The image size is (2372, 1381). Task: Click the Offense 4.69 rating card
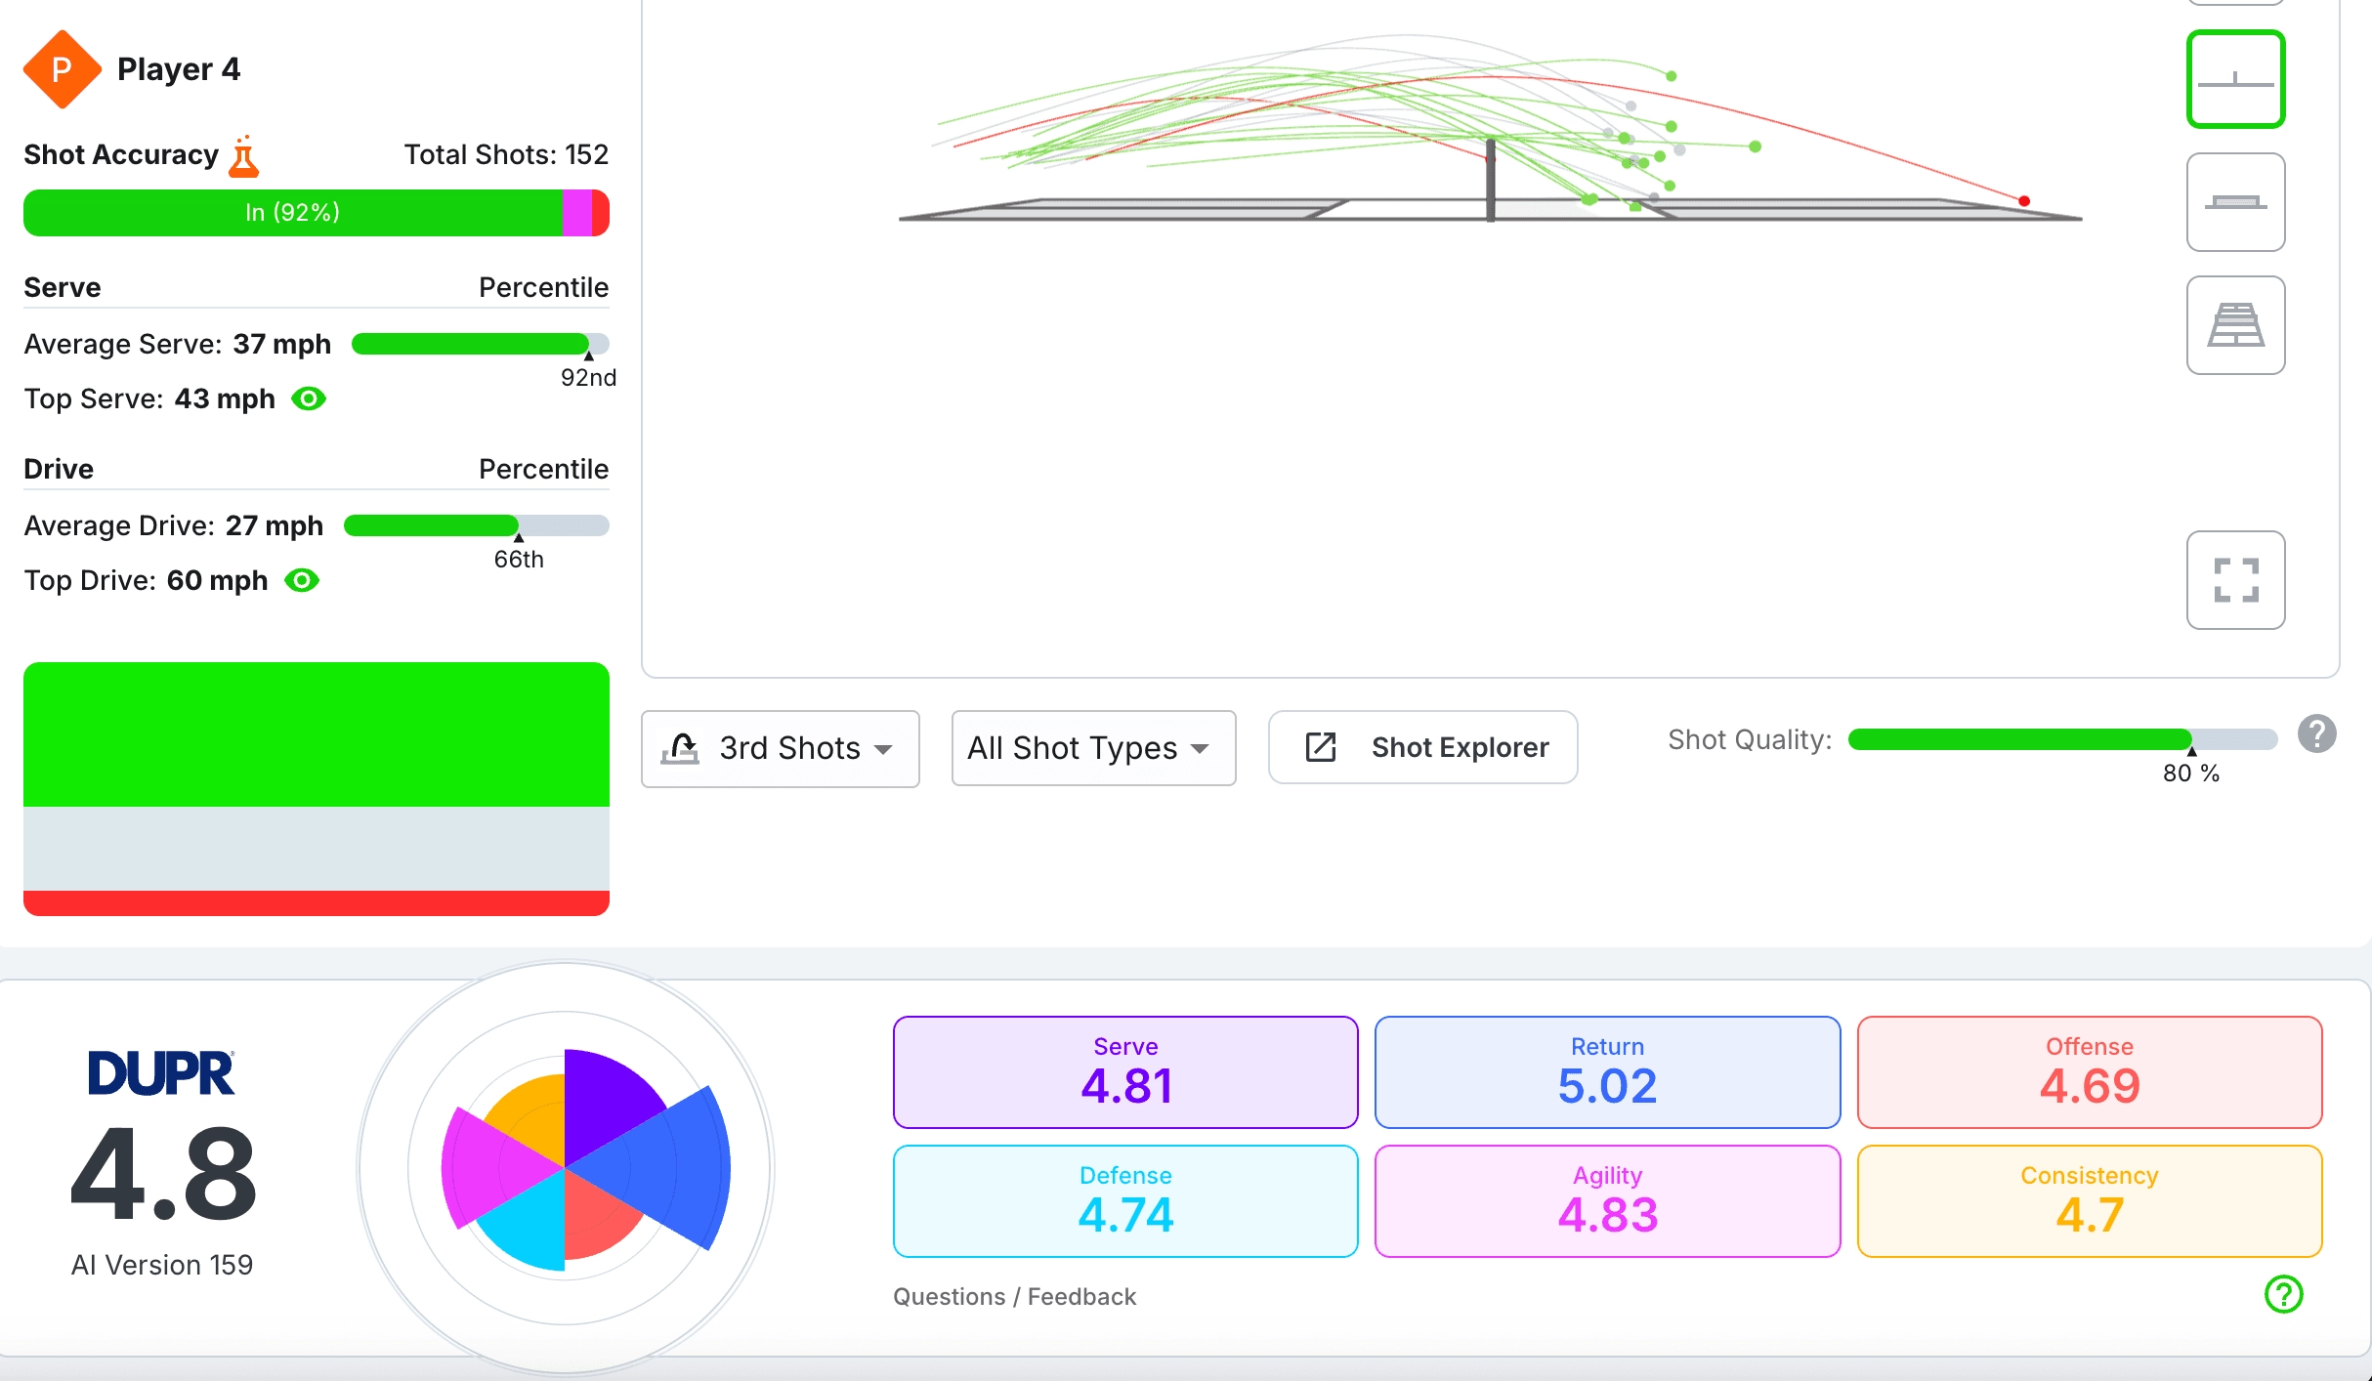(x=2089, y=1072)
